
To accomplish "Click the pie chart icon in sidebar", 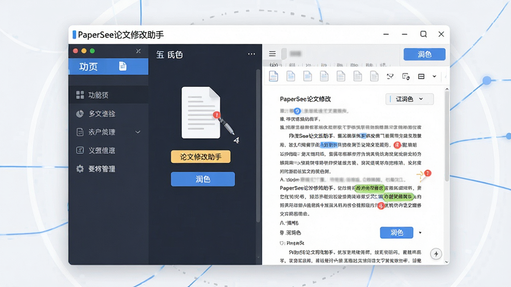I will [x=80, y=114].
